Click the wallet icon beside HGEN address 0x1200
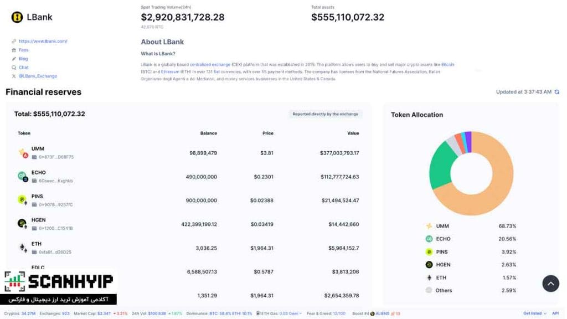Image resolution: width=567 pixels, height=319 pixels. click(34, 228)
